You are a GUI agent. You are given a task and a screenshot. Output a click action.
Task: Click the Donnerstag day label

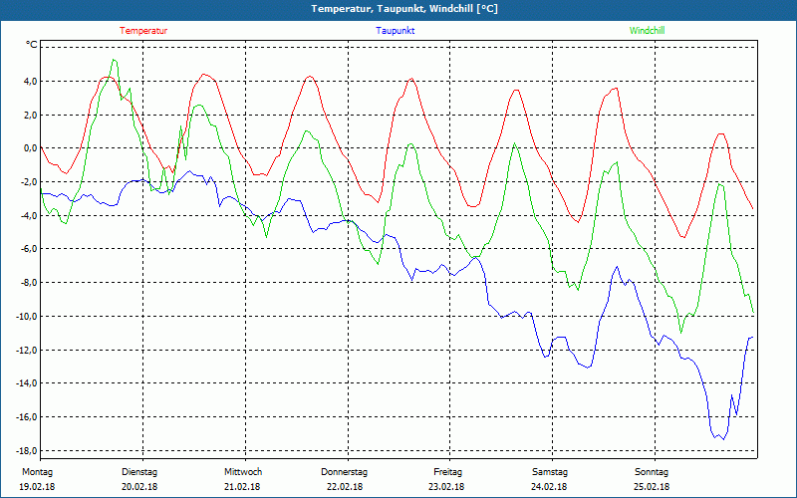point(344,472)
